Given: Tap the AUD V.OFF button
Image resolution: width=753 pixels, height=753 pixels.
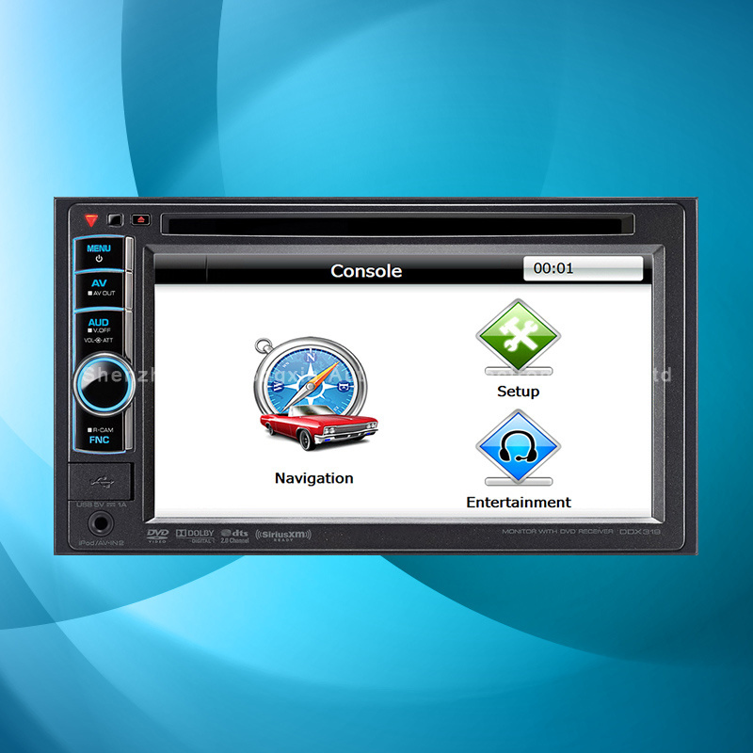Looking at the screenshot, I should (x=99, y=331).
